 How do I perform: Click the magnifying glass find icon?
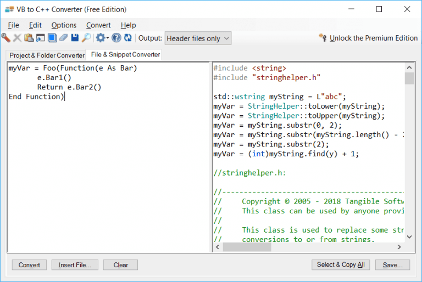[86, 38]
